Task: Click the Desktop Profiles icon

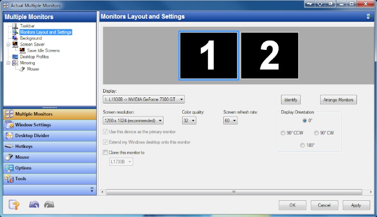Action: pyautogui.click(x=15, y=57)
